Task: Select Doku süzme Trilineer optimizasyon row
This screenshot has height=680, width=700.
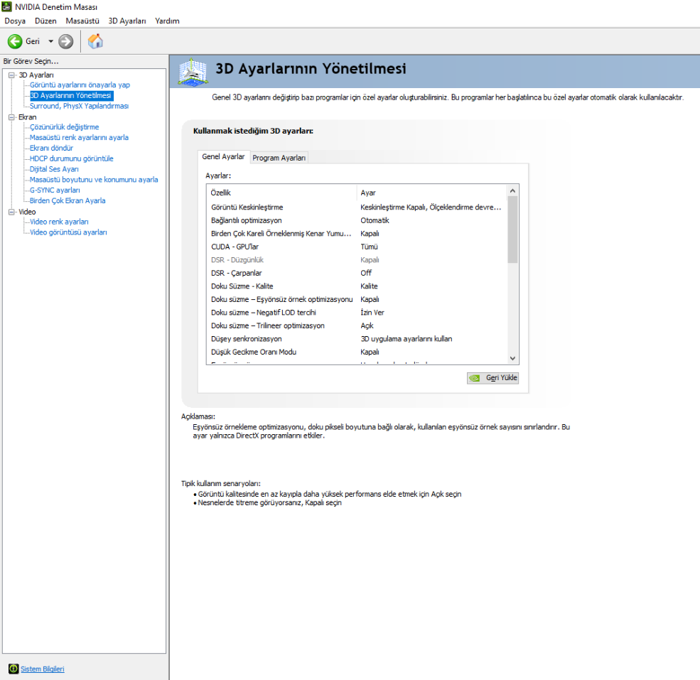Action: pyautogui.click(x=357, y=326)
